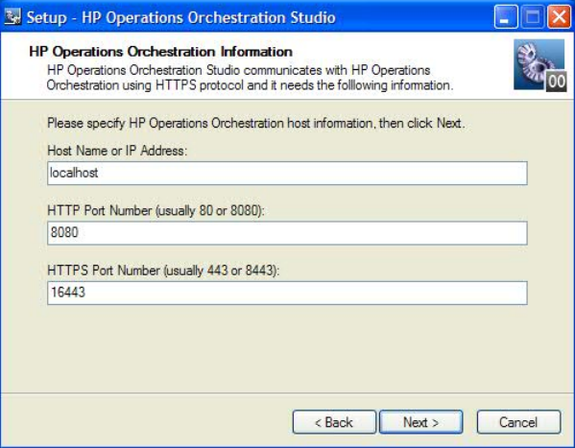Image resolution: width=575 pixels, height=448 pixels.
Task: Click the setup installer icon in title bar
Action: click(12, 17)
